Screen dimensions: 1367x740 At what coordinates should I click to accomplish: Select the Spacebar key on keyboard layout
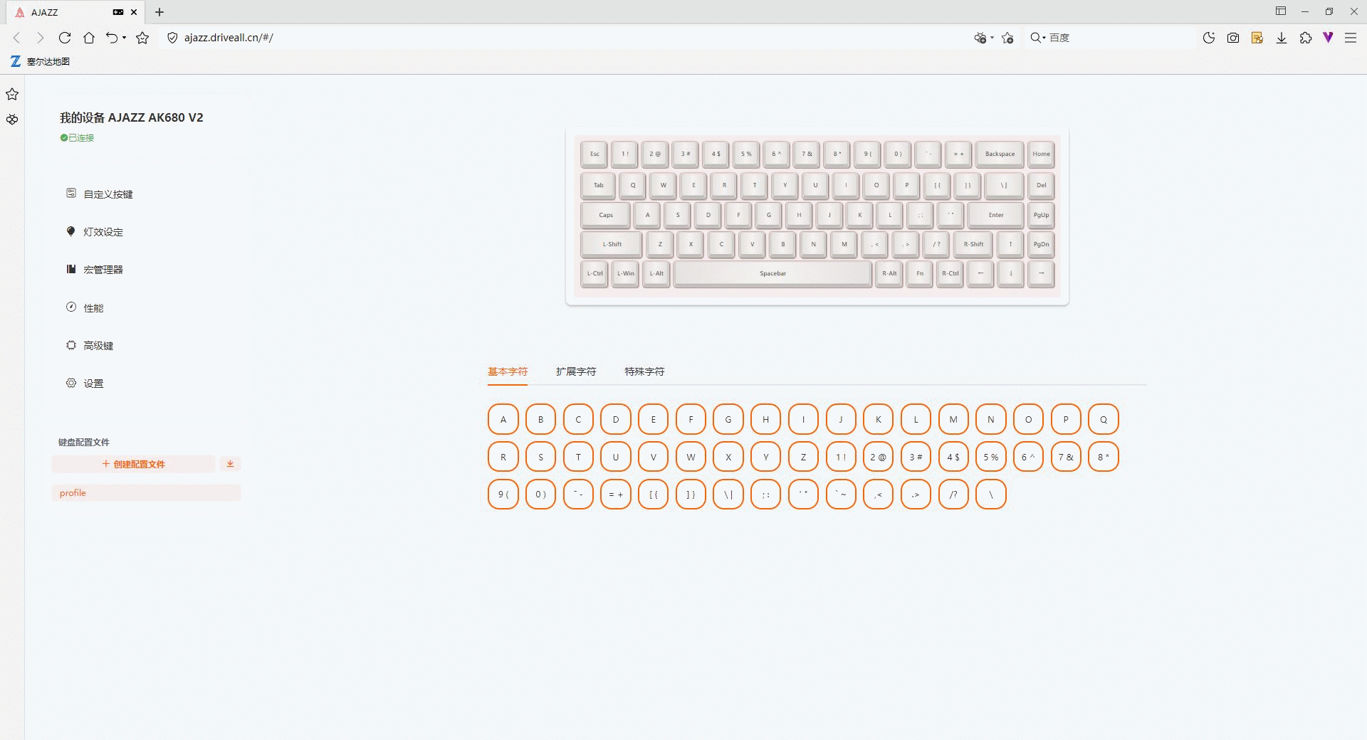(772, 273)
